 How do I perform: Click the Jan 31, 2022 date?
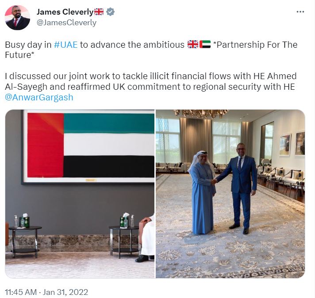point(65,292)
